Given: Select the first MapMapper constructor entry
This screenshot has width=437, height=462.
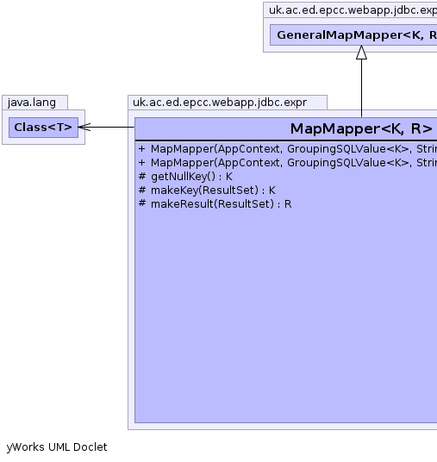Looking at the screenshot, I should [x=287, y=149].
